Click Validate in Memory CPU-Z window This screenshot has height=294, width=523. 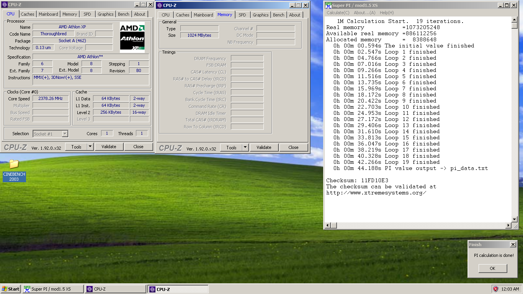coord(264,147)
